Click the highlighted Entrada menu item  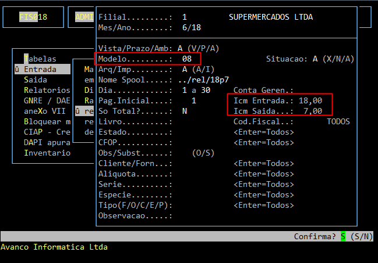pos(41,69)
